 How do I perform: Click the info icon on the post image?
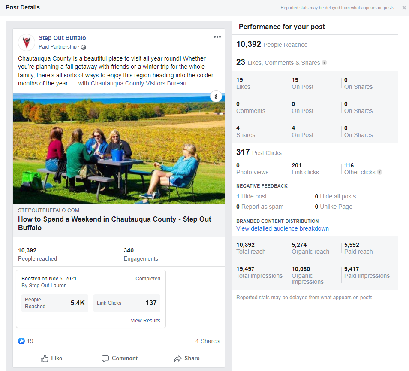[x=216, y=97]
